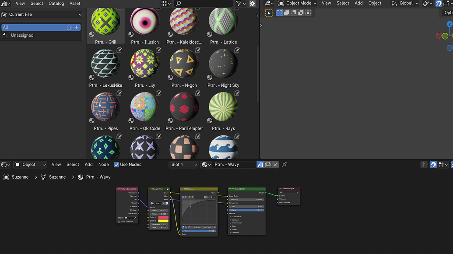Open the asset filter dropdown
This screenshot has height=254, width=453.
coord(241,4)
